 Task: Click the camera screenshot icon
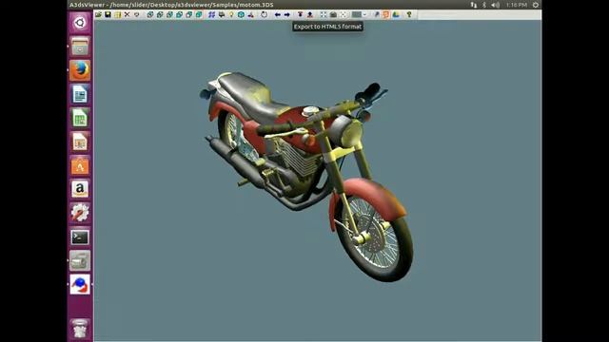pyautogui.click(x=333, y=15)
